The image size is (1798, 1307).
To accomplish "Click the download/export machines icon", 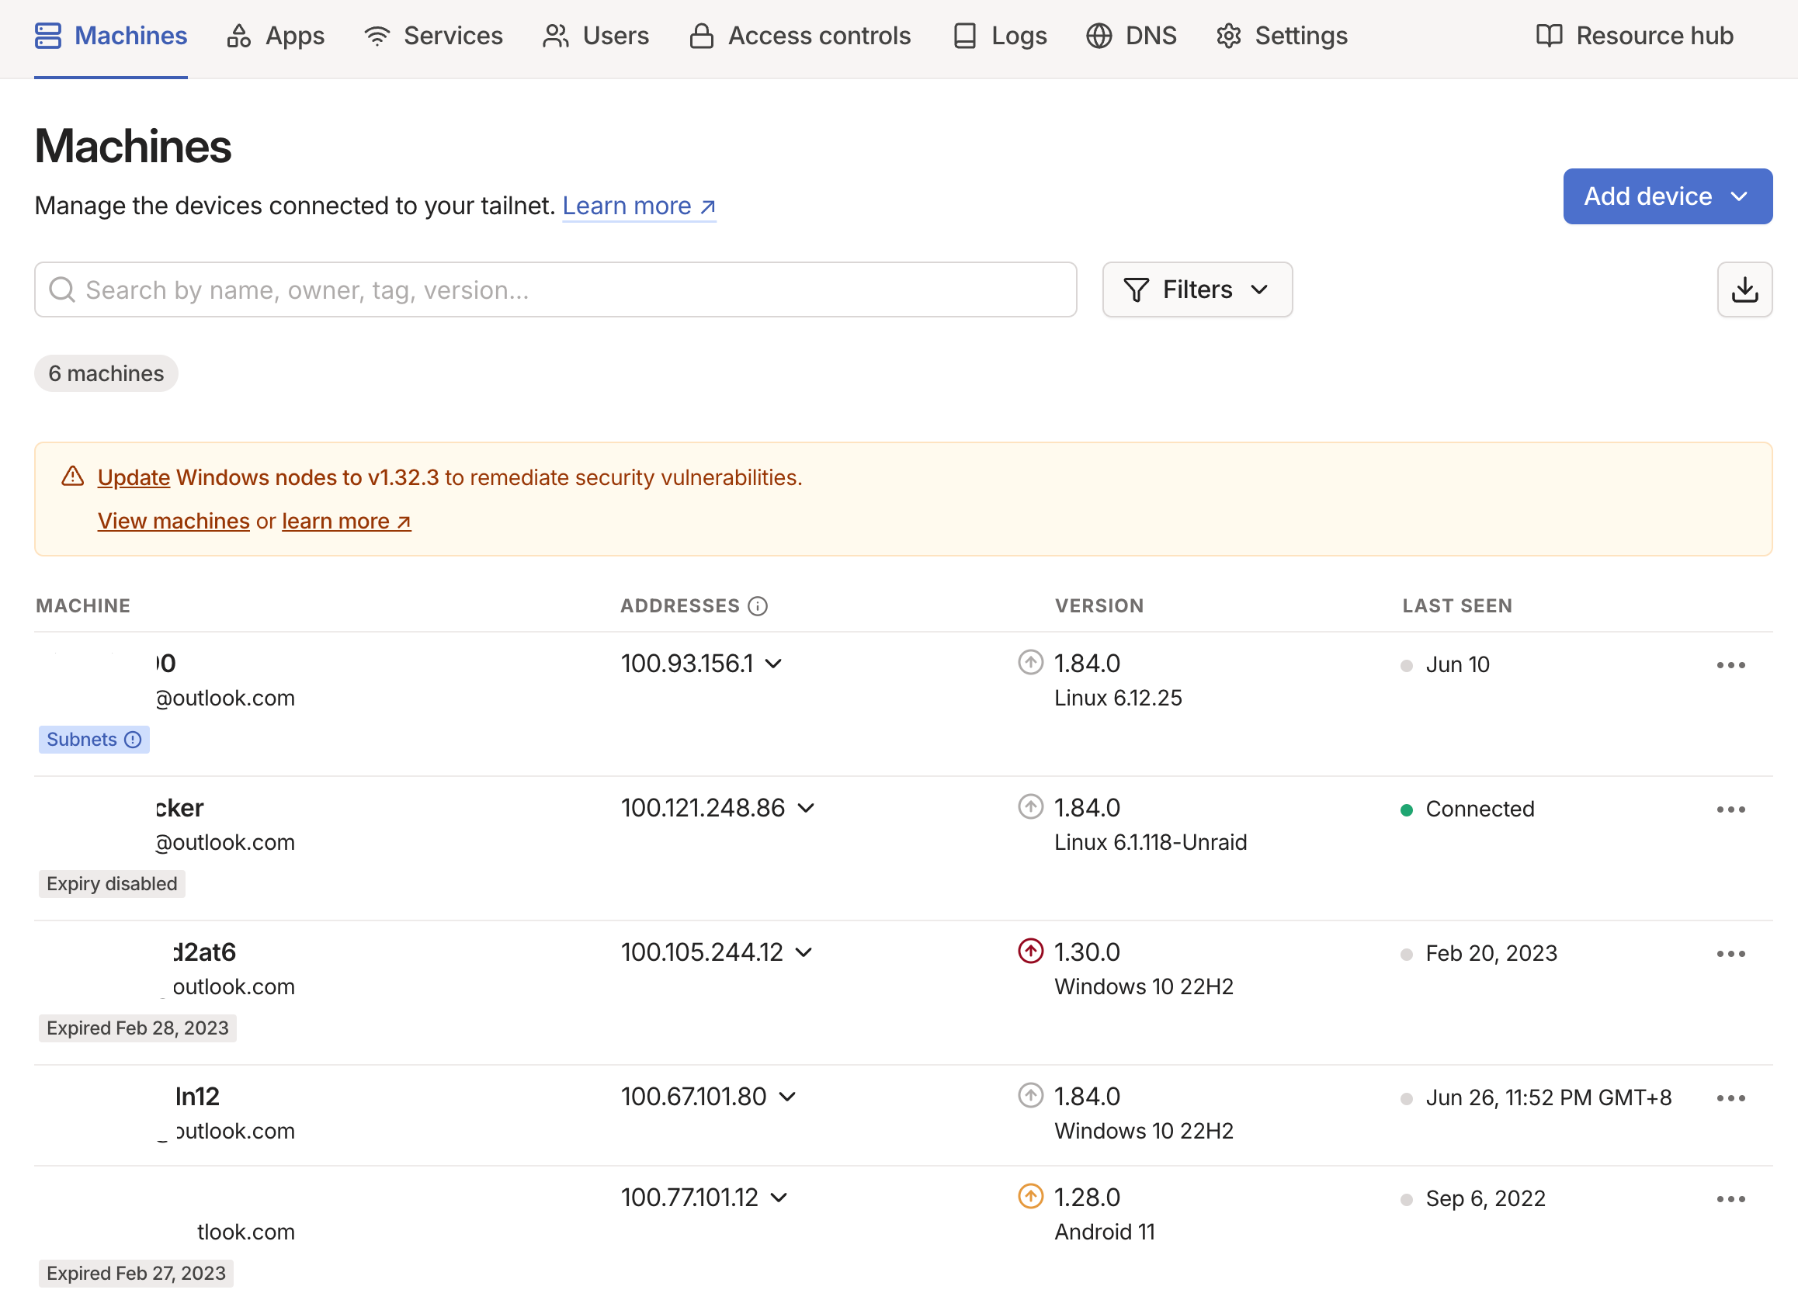I will coord(1744,290).
